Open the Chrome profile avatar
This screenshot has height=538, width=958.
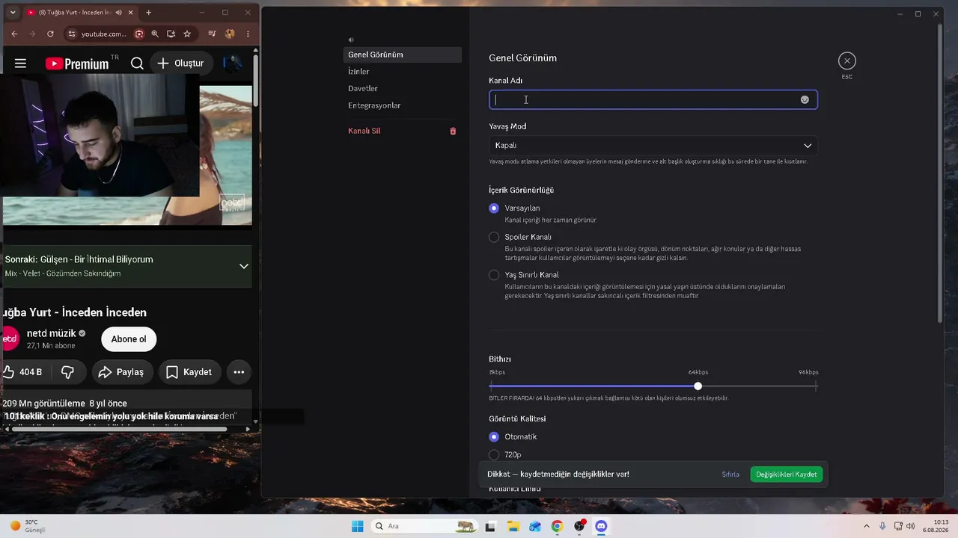(230, 34)
